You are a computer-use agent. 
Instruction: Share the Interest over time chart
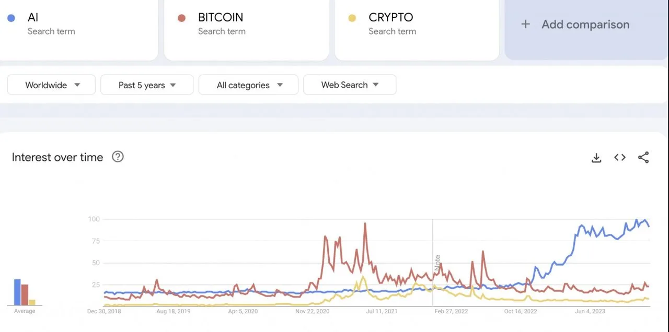point(643,157)
